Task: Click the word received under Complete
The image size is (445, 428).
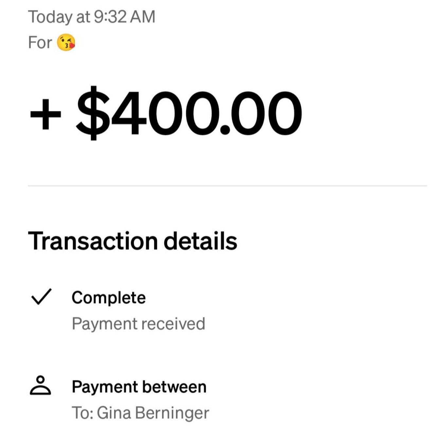Action: (173, 324)
